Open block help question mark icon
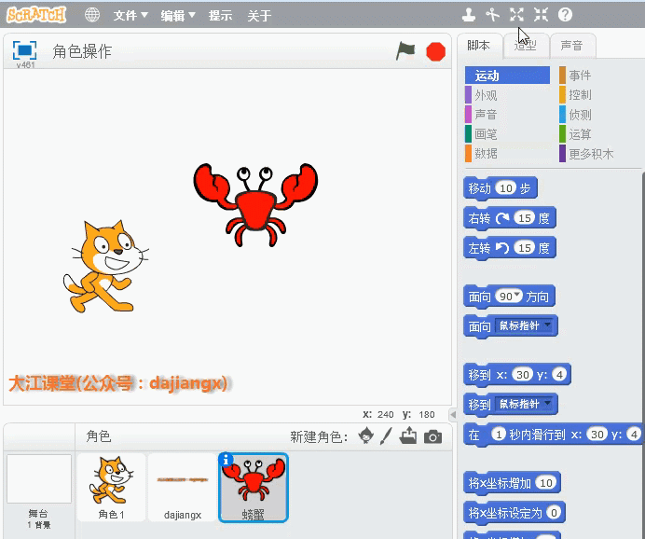Screen dimensions: 645x539 click(565, 15)
